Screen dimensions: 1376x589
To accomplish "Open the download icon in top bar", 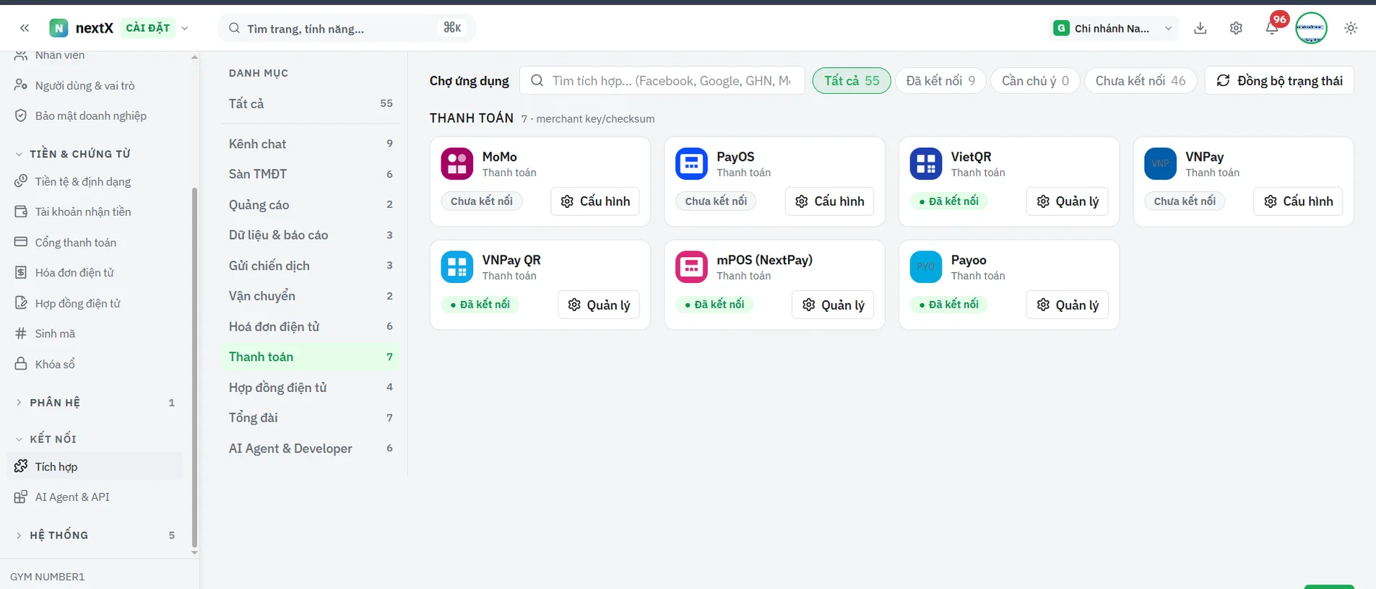I will 1200,28.
